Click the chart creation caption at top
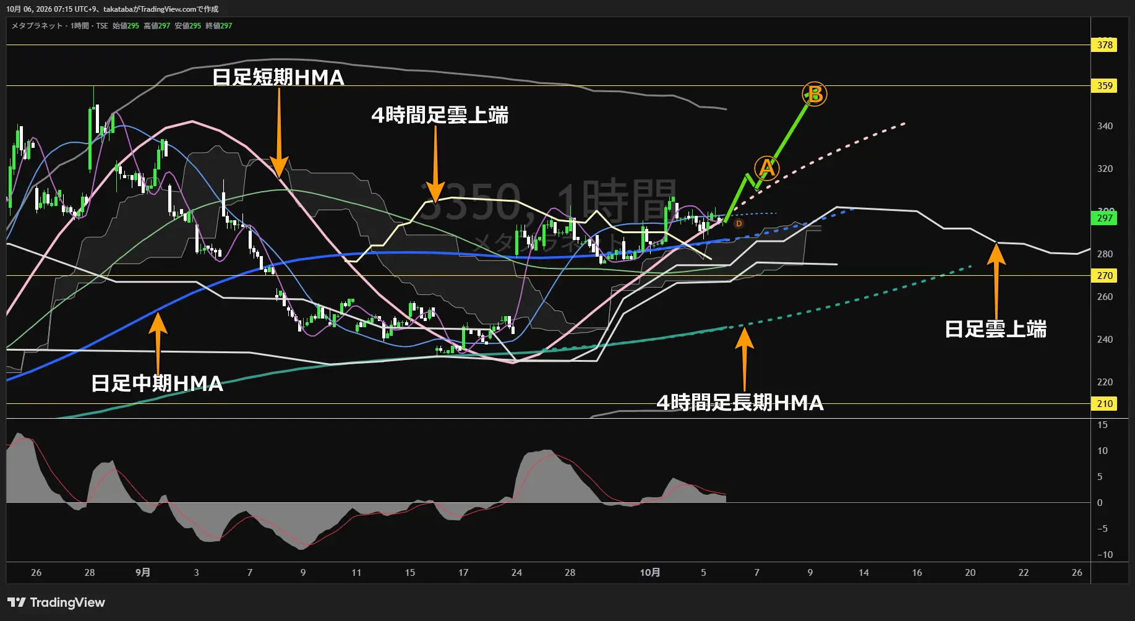The image size is (1135, 621). [x=113, y=9]
